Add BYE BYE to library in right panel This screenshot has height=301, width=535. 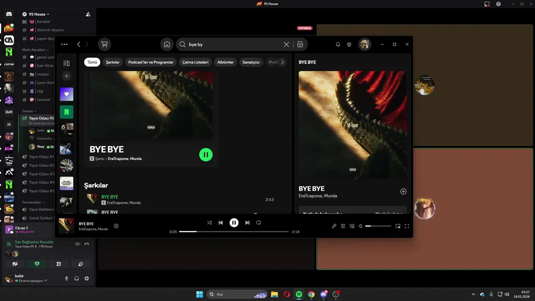click(403, 191)
